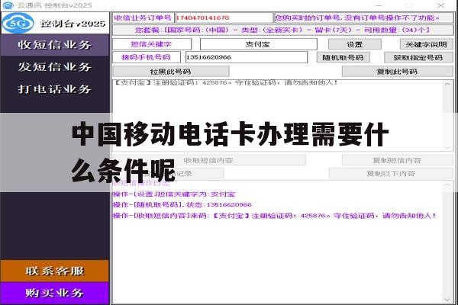Click the 复制此号码 button
This screenshot has height=305, width=458.
click(397, 72)
